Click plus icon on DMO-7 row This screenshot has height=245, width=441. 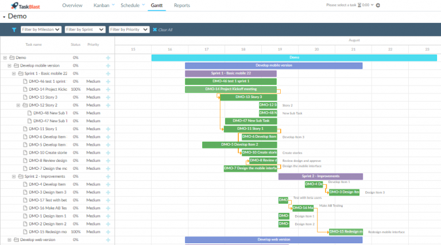point(108,169)
